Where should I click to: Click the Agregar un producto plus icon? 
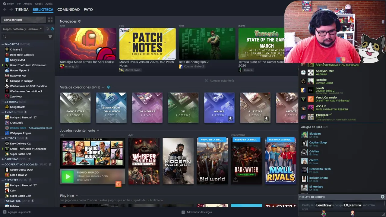coord(5,212)
